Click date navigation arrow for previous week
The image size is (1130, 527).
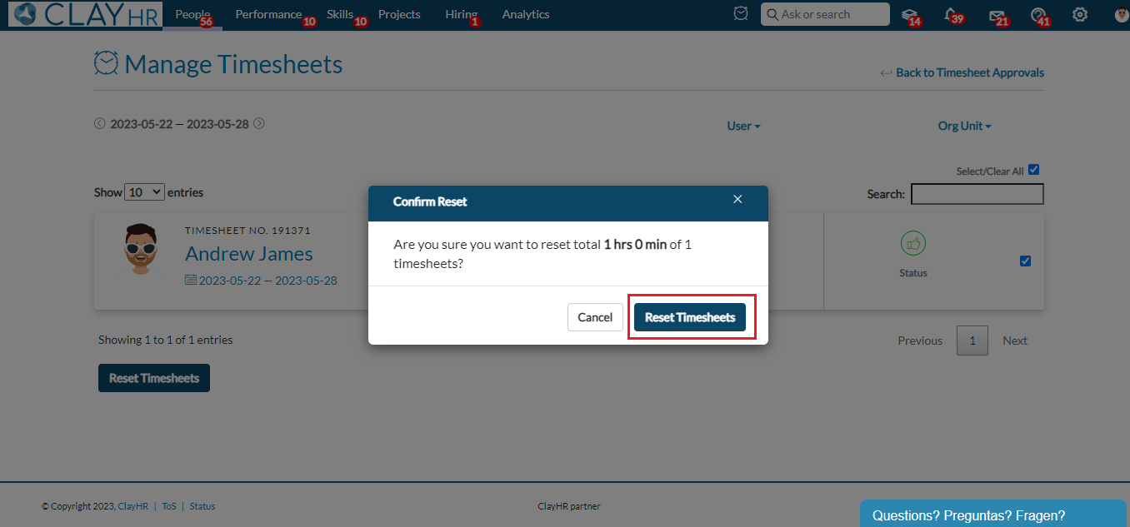pos(99,123)
